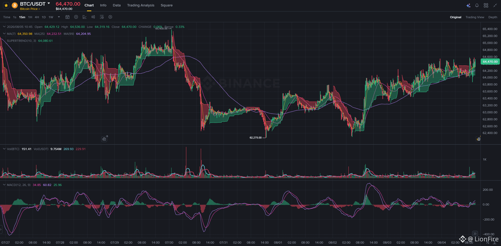The image size is (501, 246).
Task: Go to the Trading Analysis tab
Action: coord(141,5)
